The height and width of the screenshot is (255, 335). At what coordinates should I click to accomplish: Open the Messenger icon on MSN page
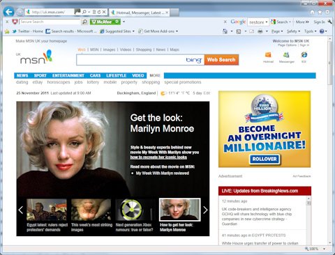pos(286,55)
